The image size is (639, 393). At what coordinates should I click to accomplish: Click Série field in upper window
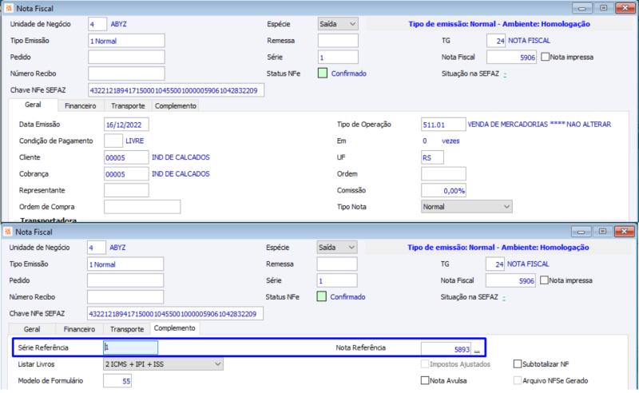click(338, 57)
